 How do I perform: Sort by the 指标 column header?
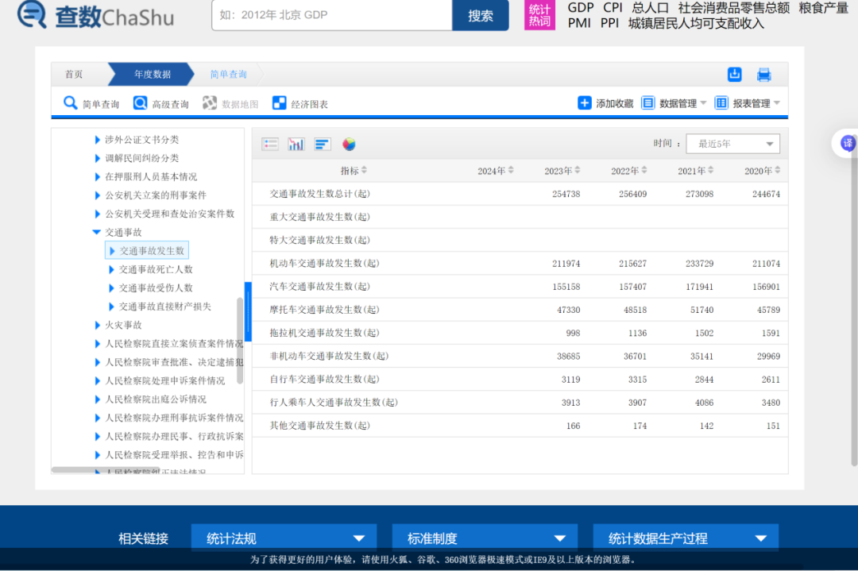coord(354,171)
